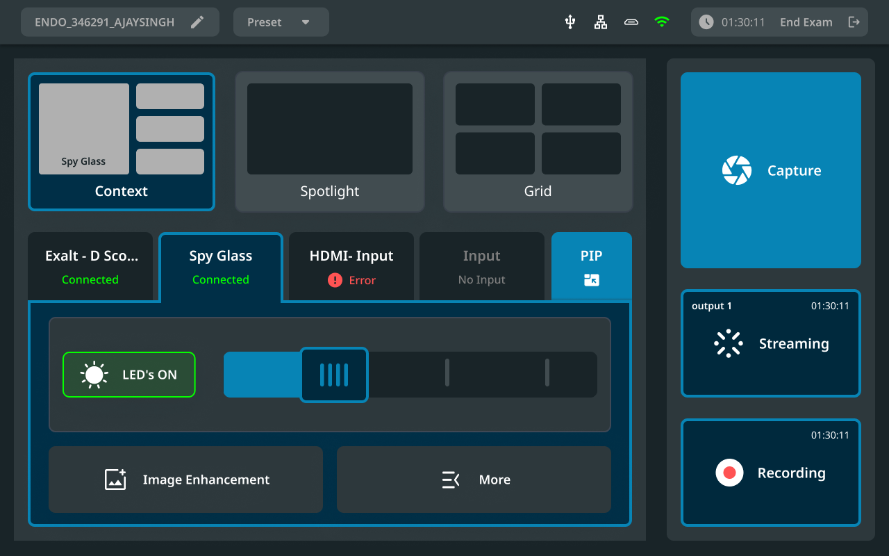Toggle Streaming on output 1
Screen dimensions: 889x556
click(771, 343)
